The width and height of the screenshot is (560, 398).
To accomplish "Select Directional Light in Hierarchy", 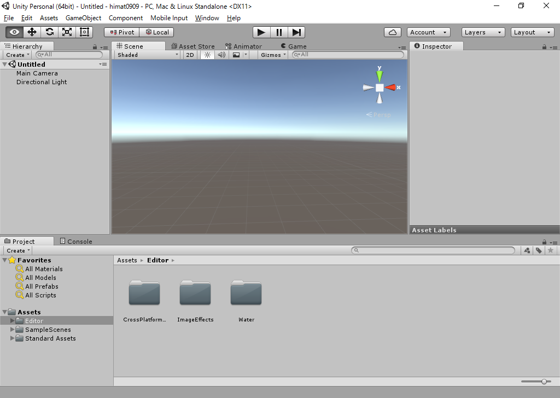I will tap(42, 82).
